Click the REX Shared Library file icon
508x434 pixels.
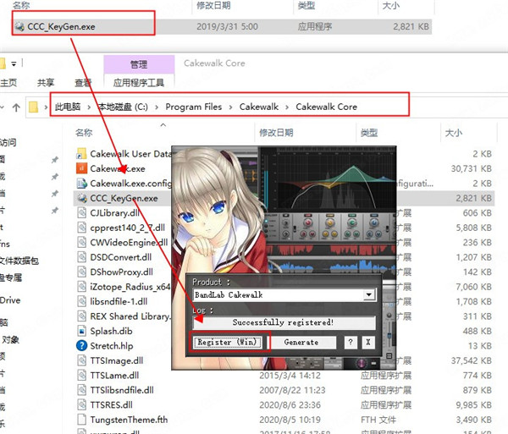[x=81, y=316]
